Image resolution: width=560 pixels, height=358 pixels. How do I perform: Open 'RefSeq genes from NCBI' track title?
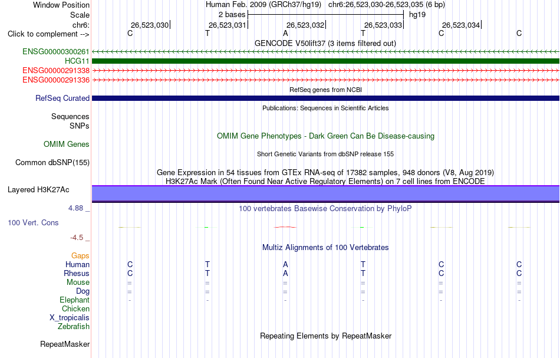(x=325, y=90)
